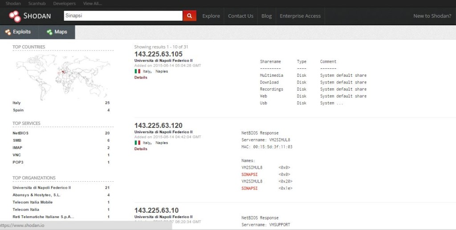
Task: Click Naples under 143.225.63.120
Action: tap(161, 143)
